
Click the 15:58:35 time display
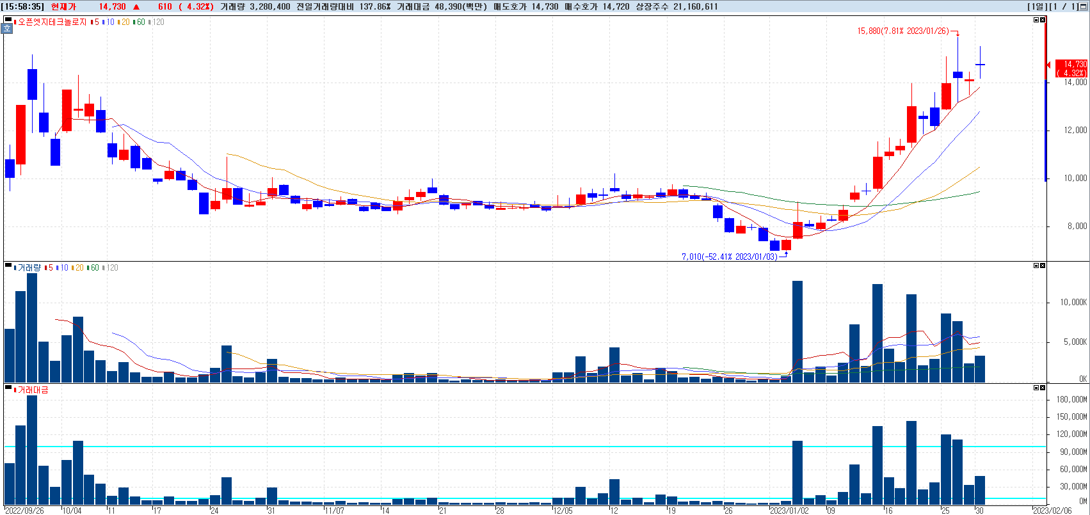click(x=23, y=6)
